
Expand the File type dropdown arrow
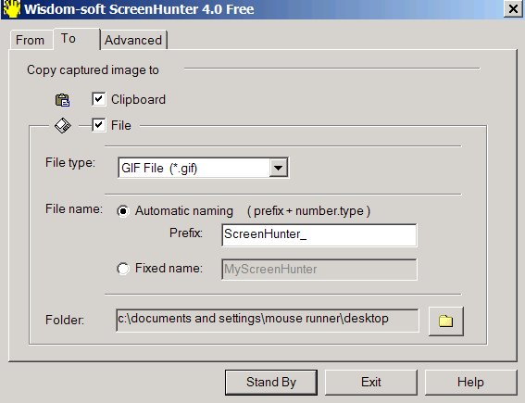tap(278, 168)
